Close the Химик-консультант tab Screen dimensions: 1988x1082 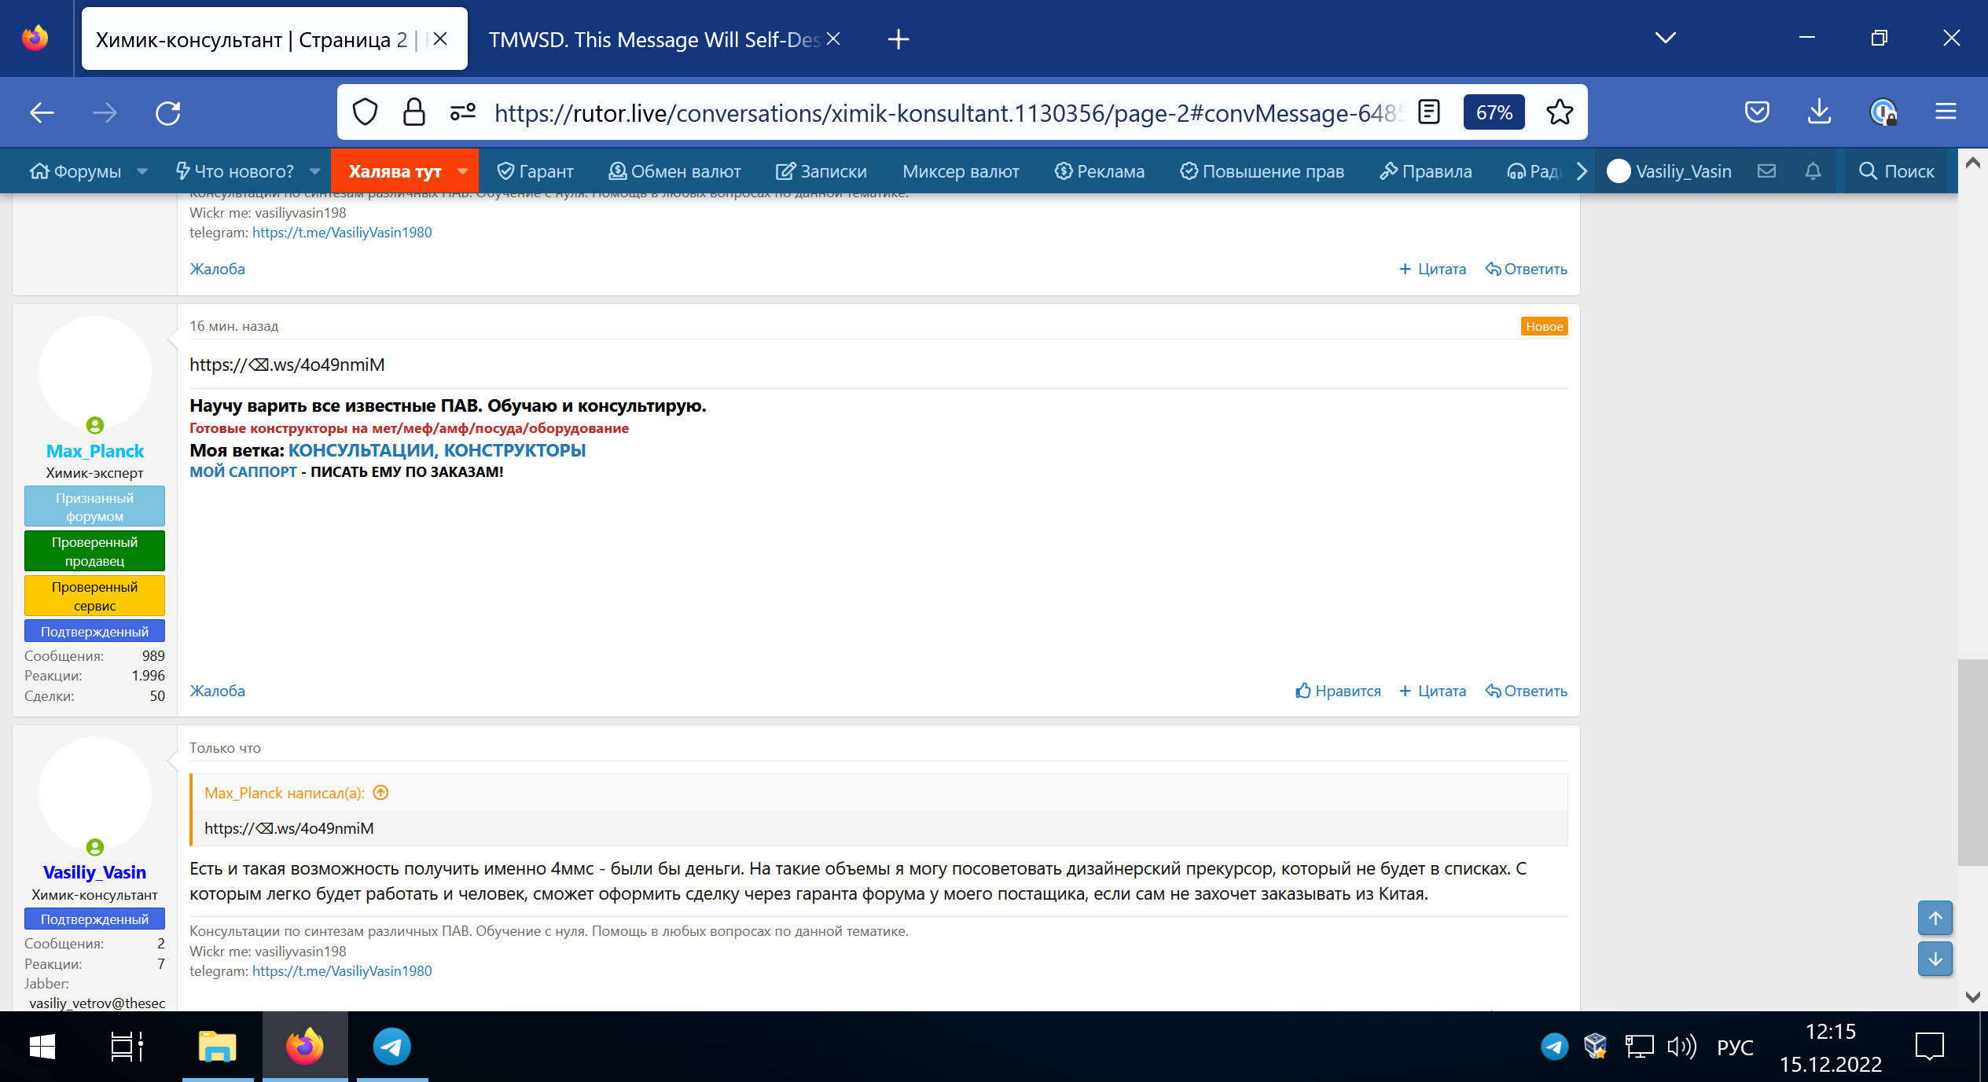click(440, 39)
